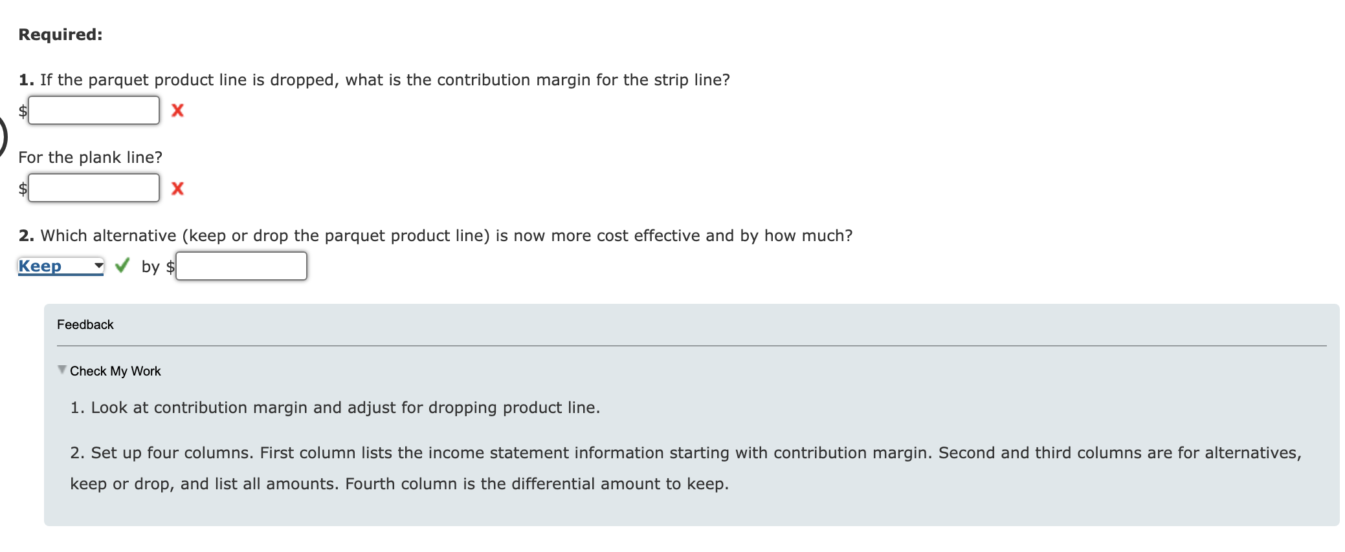Click the underlined Keep text
The image size is (1345, 552).
39,265
